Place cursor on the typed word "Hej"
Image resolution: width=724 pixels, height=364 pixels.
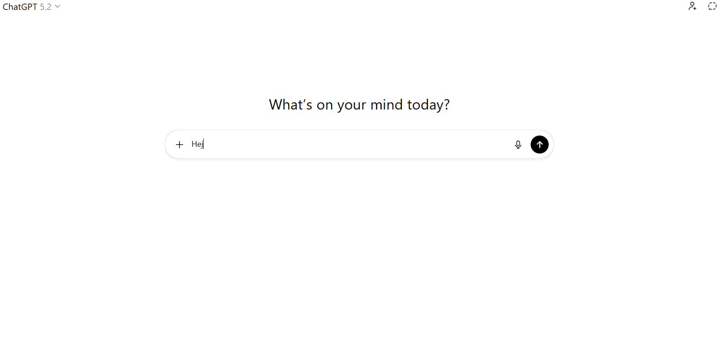point(197,144)
